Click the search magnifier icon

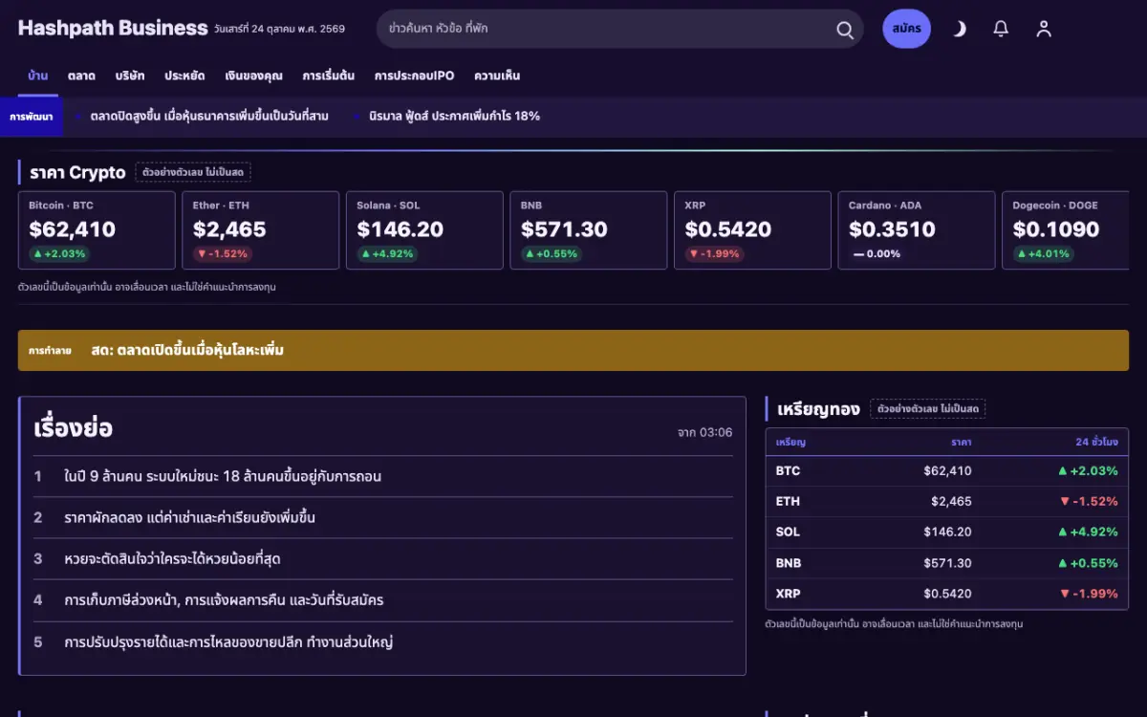tap(845, 30)
